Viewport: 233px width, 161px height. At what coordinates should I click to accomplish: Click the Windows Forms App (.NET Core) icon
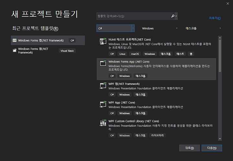pos(103,63)
